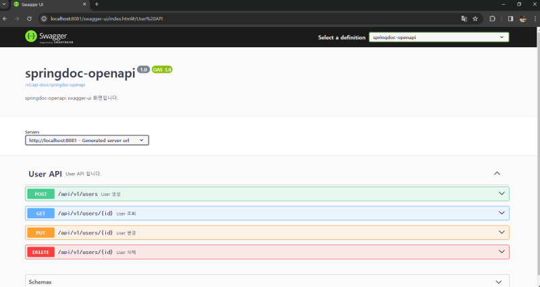Open a new browser tab
The width and height of the screenshot is (540, 287).
(x=97, y=4)
